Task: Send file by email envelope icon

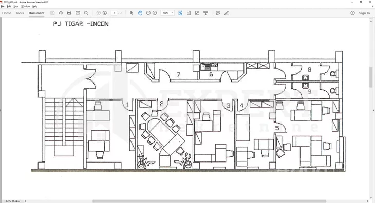Action: tap(78, 13)
